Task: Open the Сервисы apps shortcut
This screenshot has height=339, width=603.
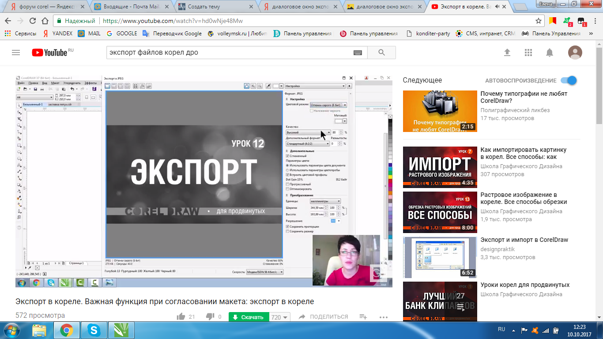Action: 20,33
